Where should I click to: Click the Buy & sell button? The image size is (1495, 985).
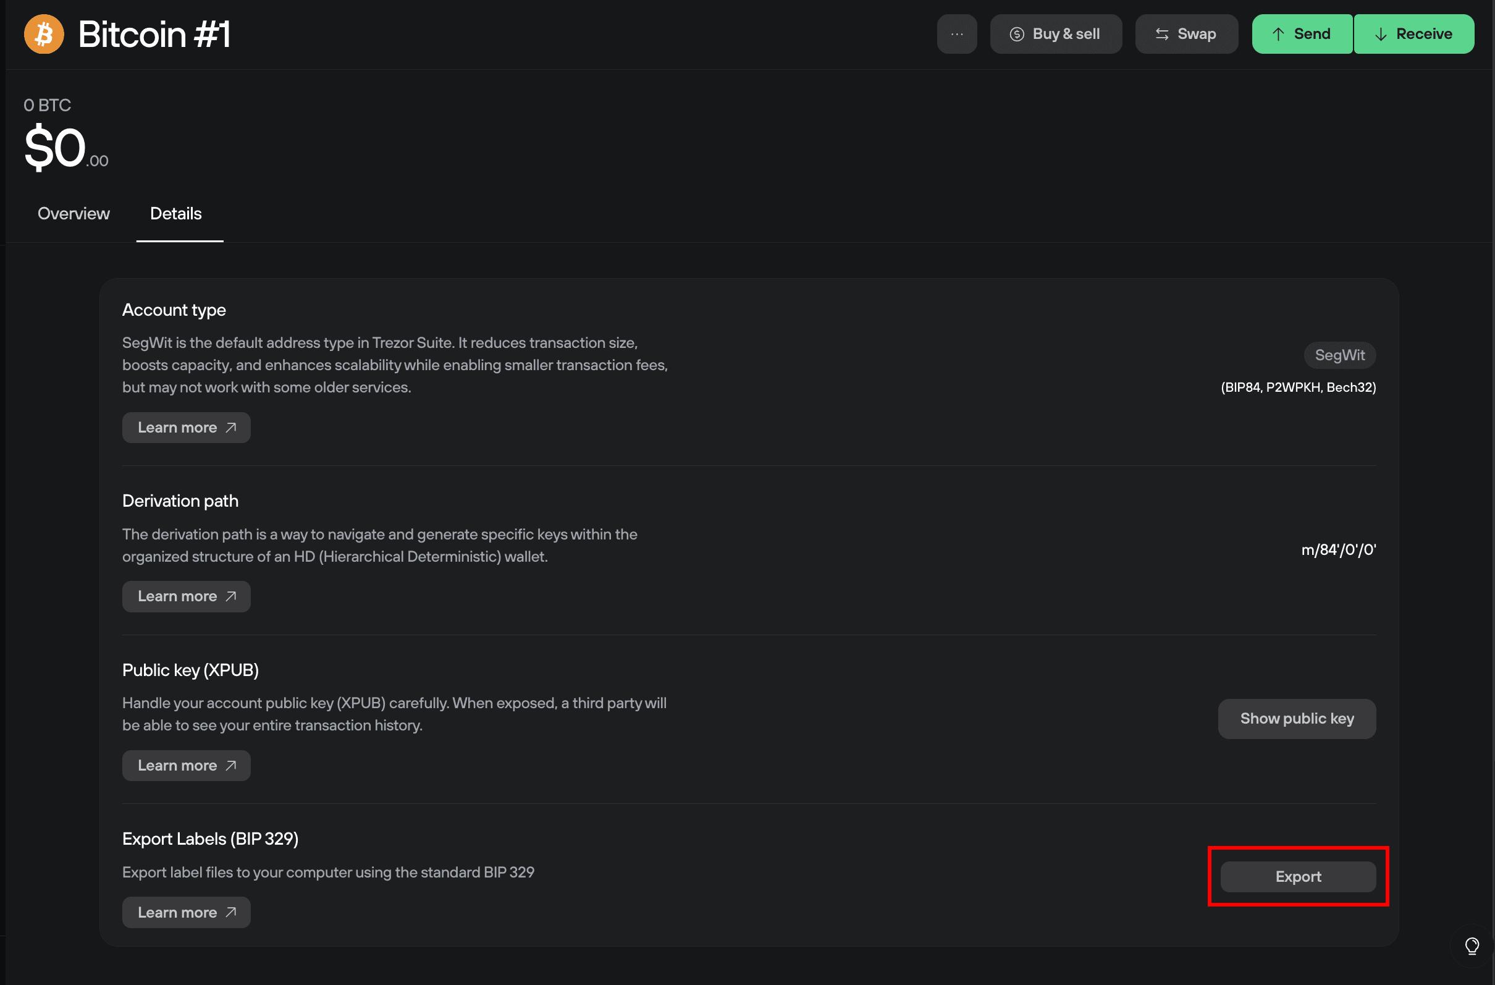[1056, 34]
